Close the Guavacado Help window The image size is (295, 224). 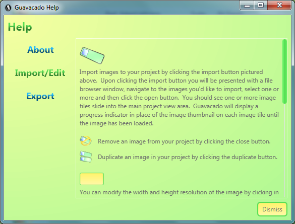[279, 5]
